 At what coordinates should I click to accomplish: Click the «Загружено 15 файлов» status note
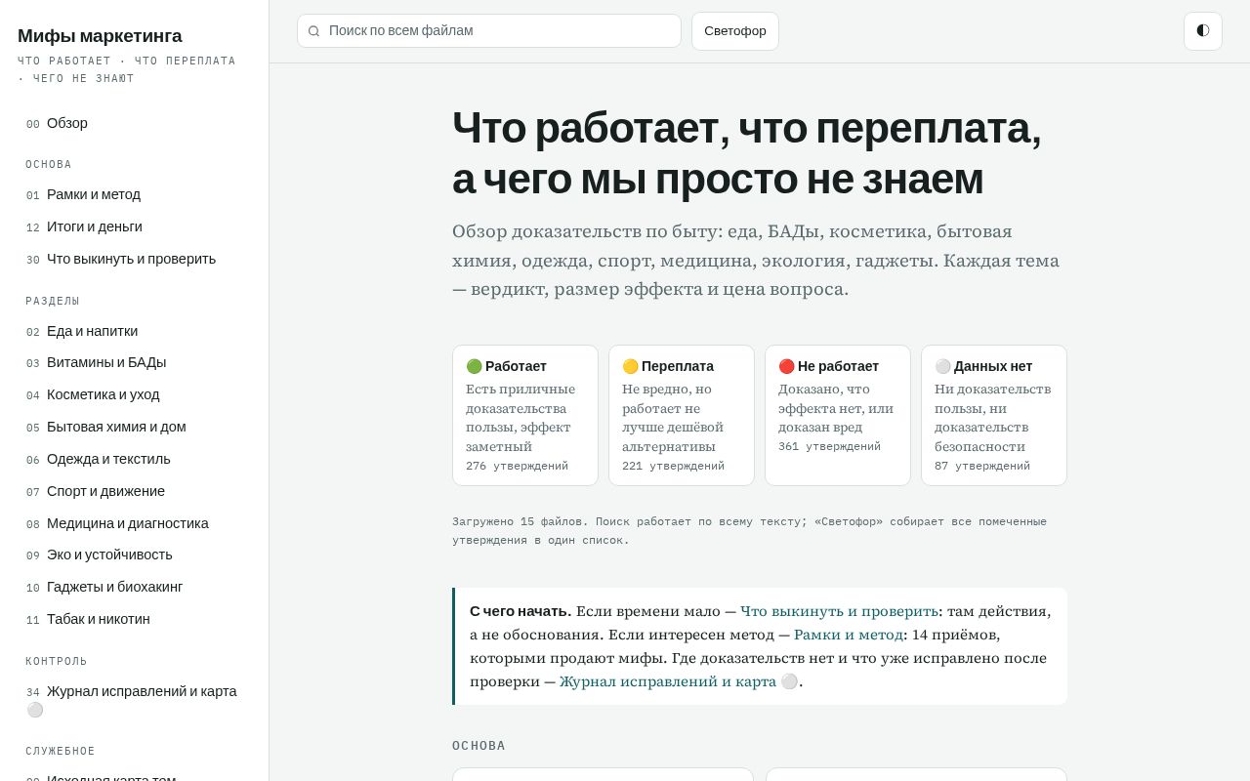click(749, 531)
